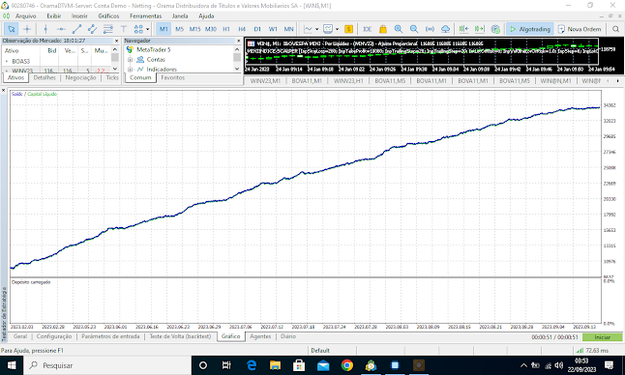Open the trading signals icon
625x375 pixels.
pyautogui.click(x=430, y=29)
